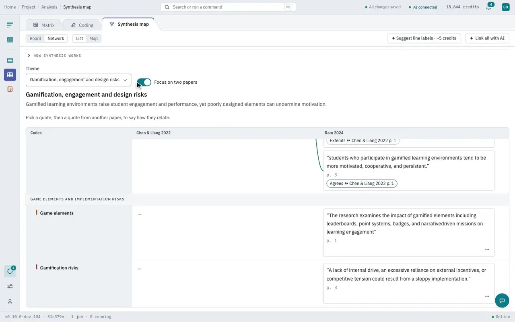Select the active grid icon in the sidebar
This screenshot has width=515, height=322.
pos(10,75)
